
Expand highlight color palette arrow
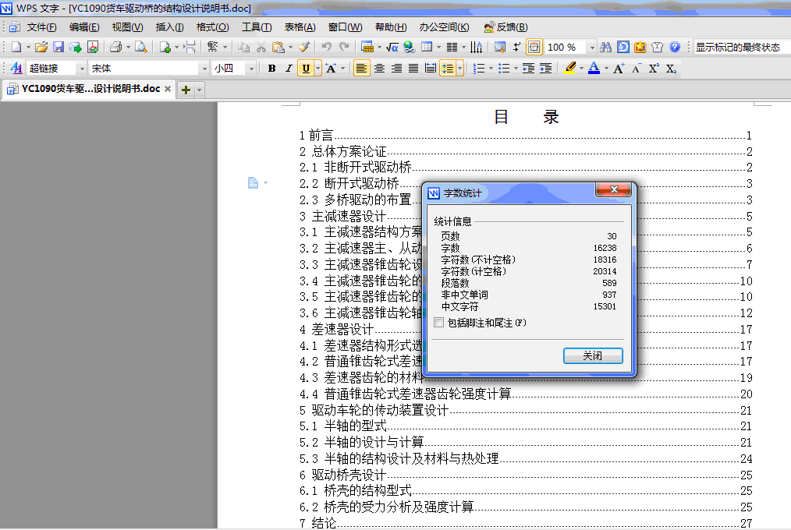[582, 69]
